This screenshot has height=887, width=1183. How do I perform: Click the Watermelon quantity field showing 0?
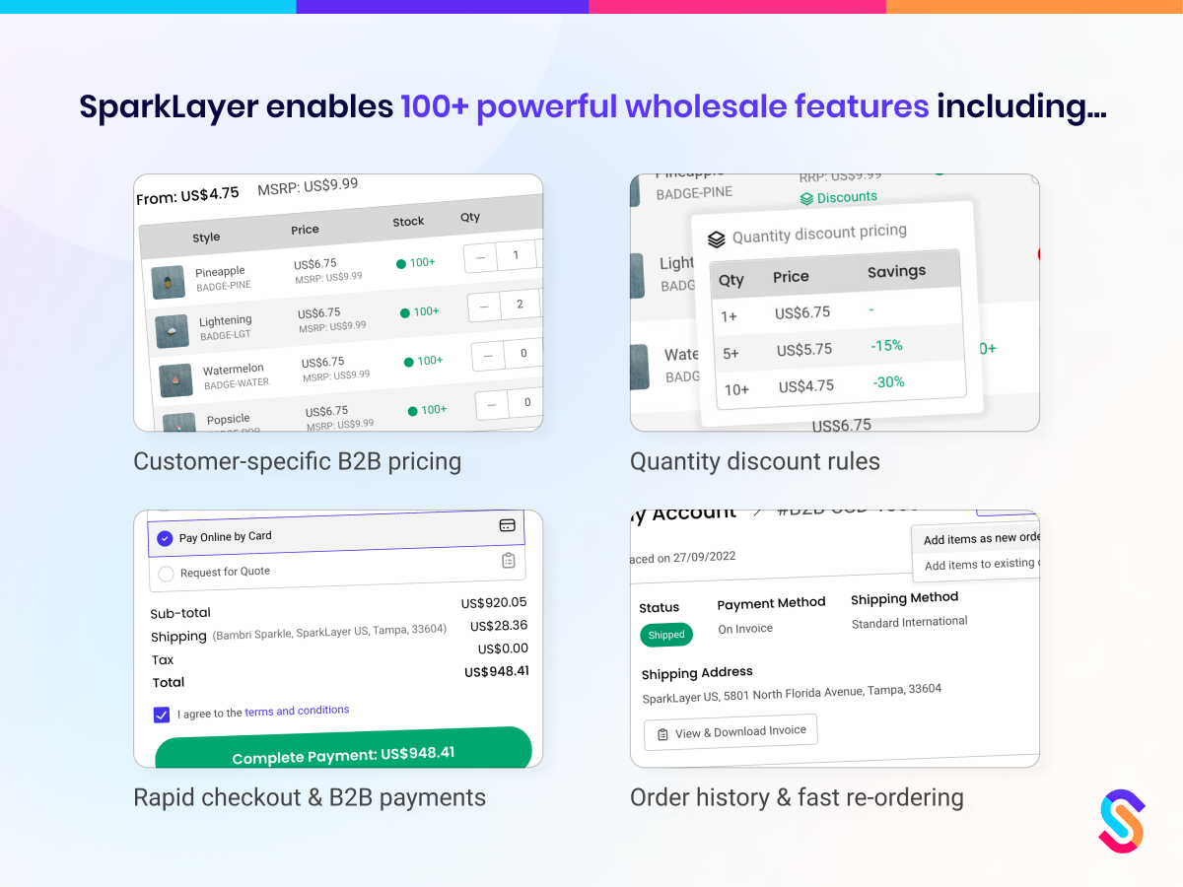pos(523,353)
